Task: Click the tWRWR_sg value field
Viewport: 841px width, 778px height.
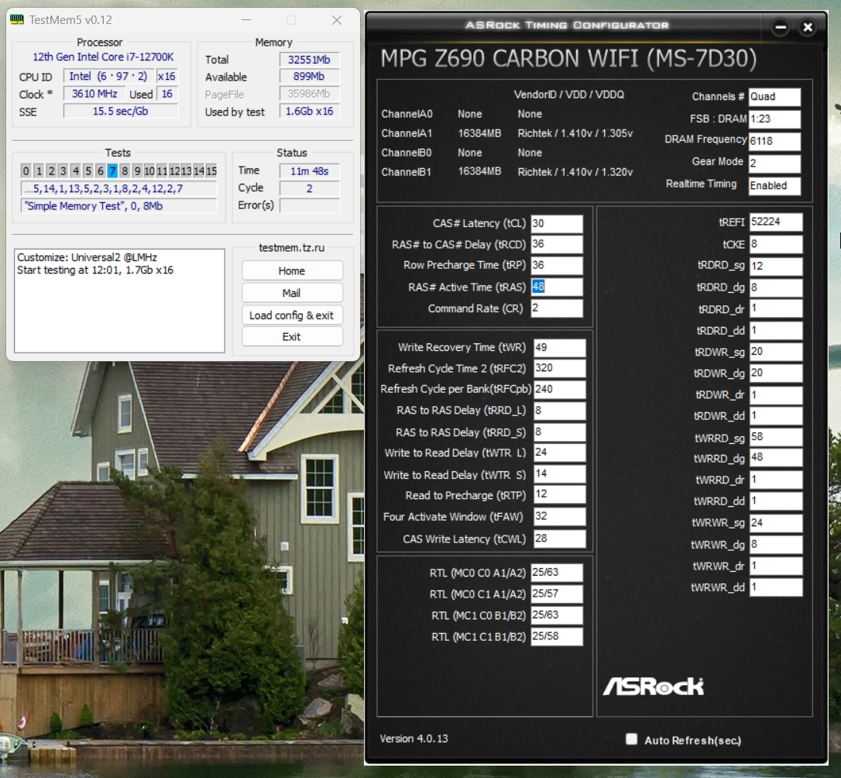Action: click(776, 522)
